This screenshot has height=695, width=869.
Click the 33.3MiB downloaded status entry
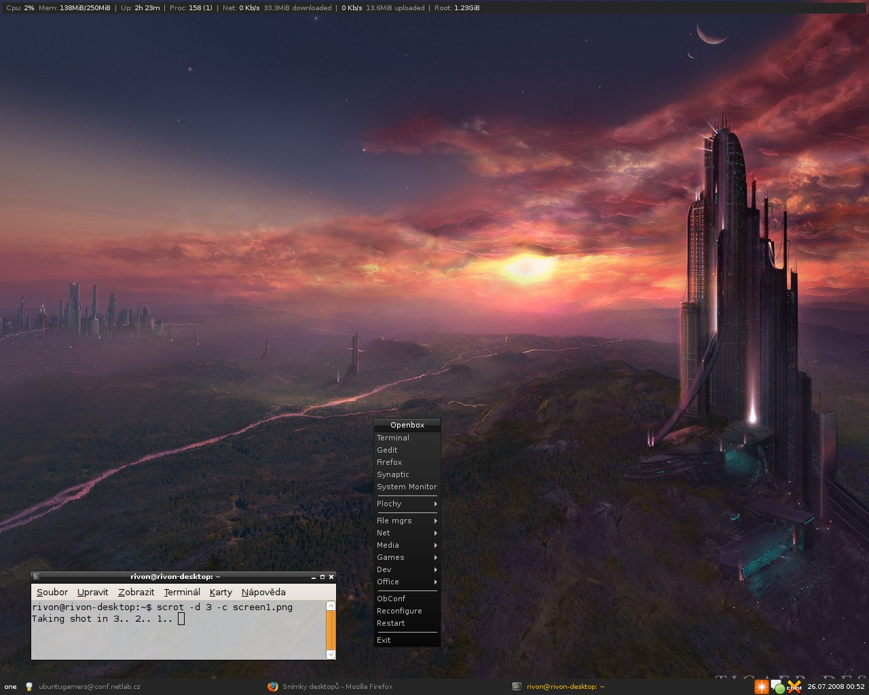pyautogui.click(x=297, y=8)
